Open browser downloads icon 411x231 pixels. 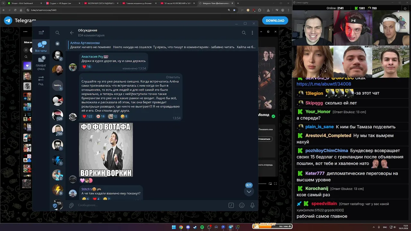pyautogui.click(x=268, y=10)
